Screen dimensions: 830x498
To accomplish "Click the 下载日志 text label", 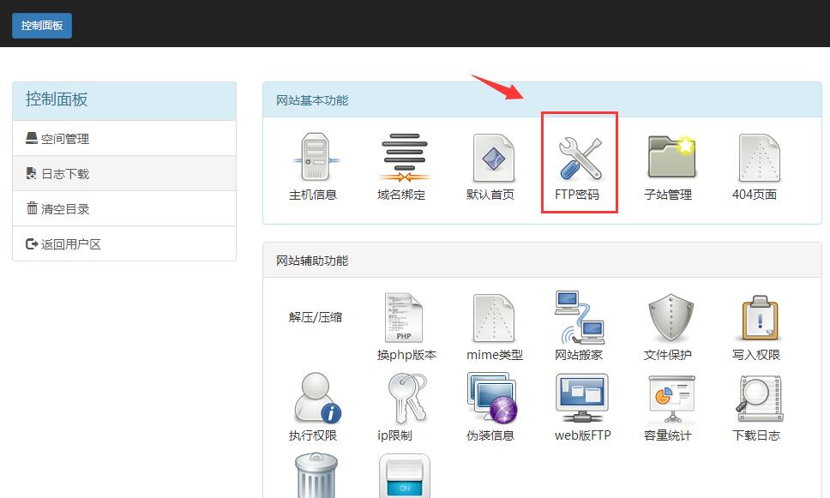I will pyautogui.click(x=756, y=435).
